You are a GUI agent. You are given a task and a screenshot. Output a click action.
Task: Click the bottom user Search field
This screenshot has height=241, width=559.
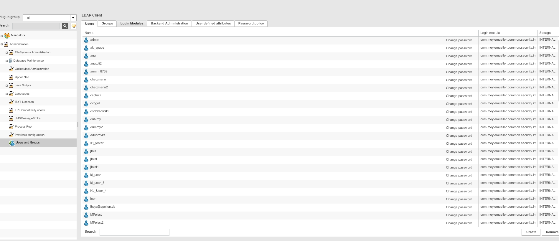tap(134, 232)
